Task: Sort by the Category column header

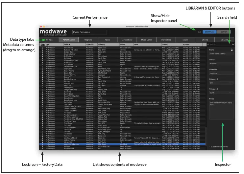Action: click(x=108, y=45)
